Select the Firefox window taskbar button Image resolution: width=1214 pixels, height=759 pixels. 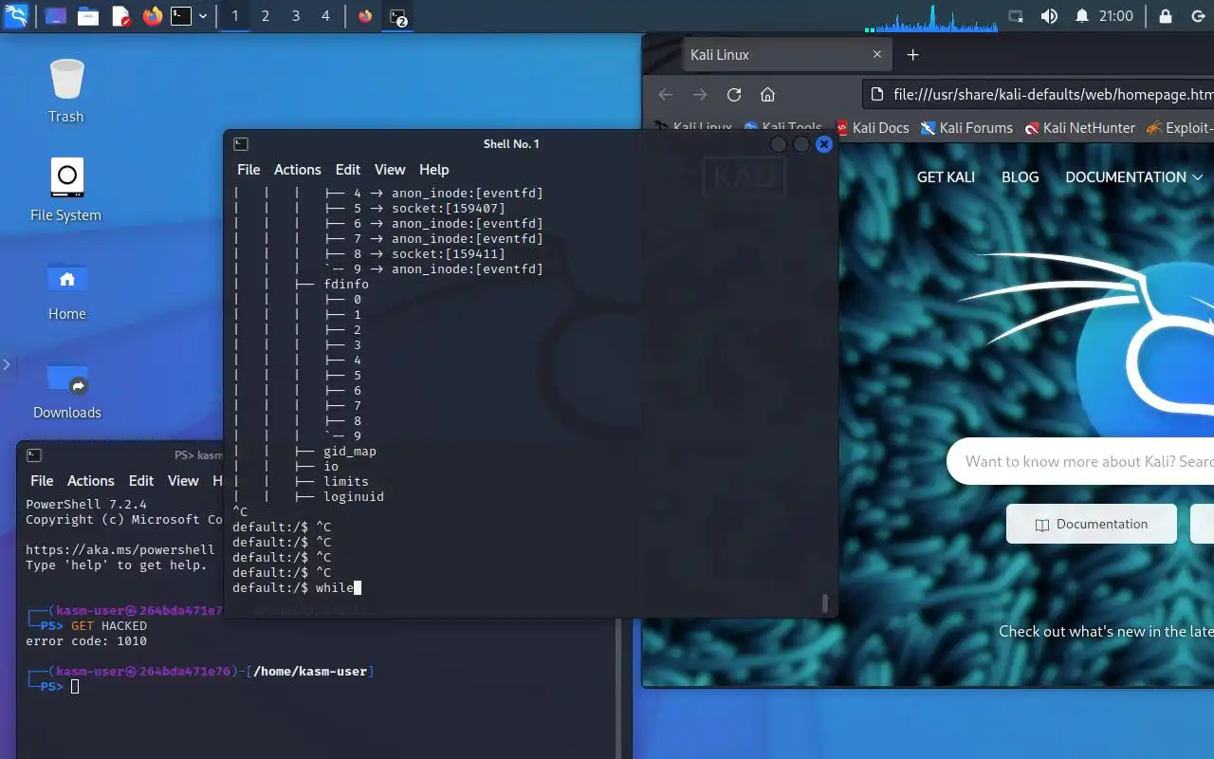365,16
